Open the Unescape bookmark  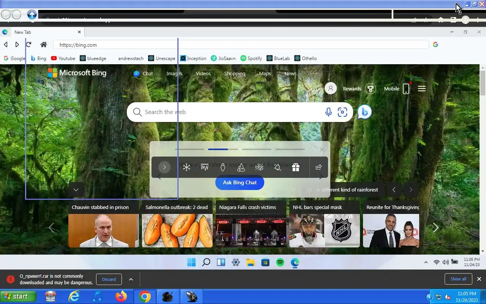tap(162, 59)
